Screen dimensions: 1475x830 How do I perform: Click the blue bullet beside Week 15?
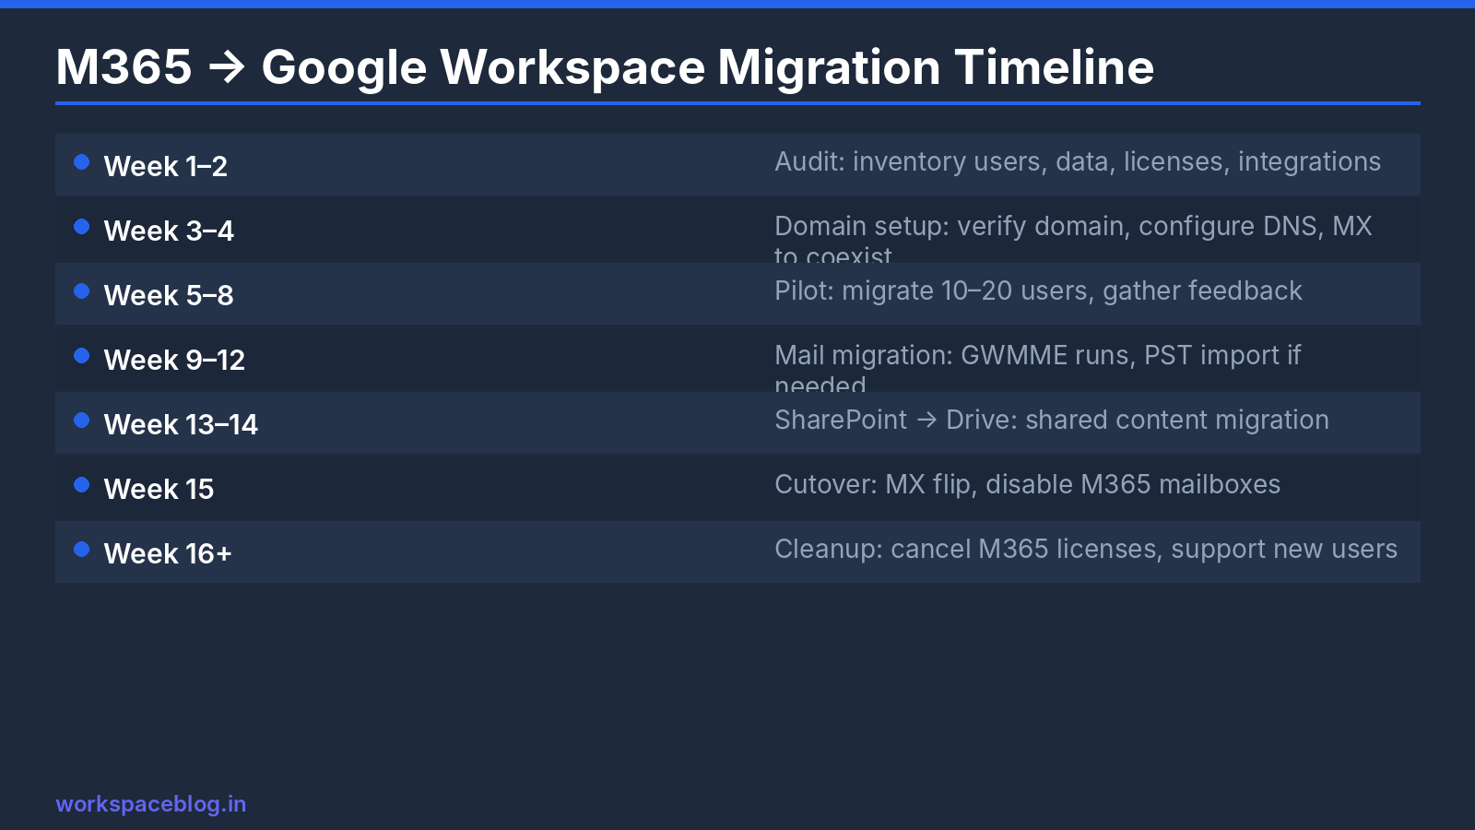pos(81,485)
